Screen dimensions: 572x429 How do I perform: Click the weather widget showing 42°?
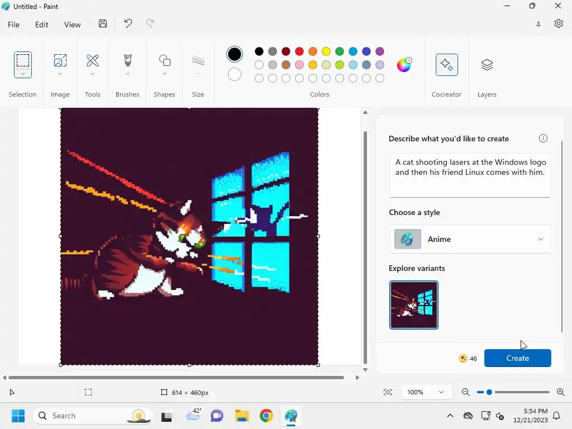point(194,415)
